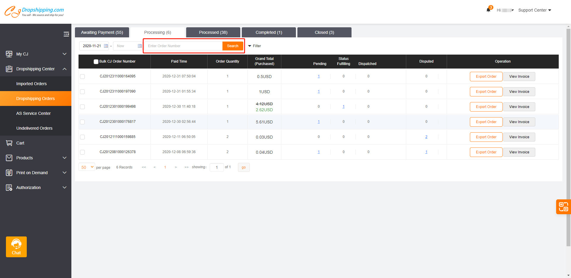Click the notification bell icon
The width and height of the screenshot is (571, 278).
point(488,10)
